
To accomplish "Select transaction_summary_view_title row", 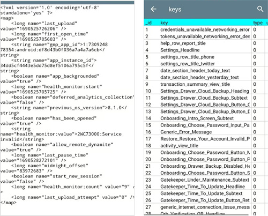I will [x=206, y=84].
